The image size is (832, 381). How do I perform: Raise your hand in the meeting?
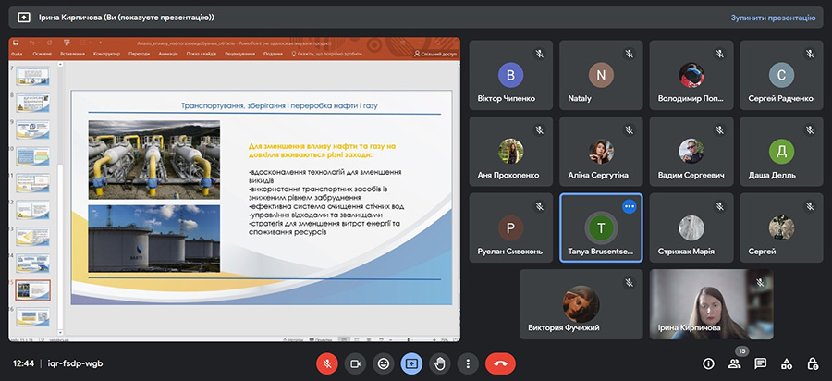point(440,363)
